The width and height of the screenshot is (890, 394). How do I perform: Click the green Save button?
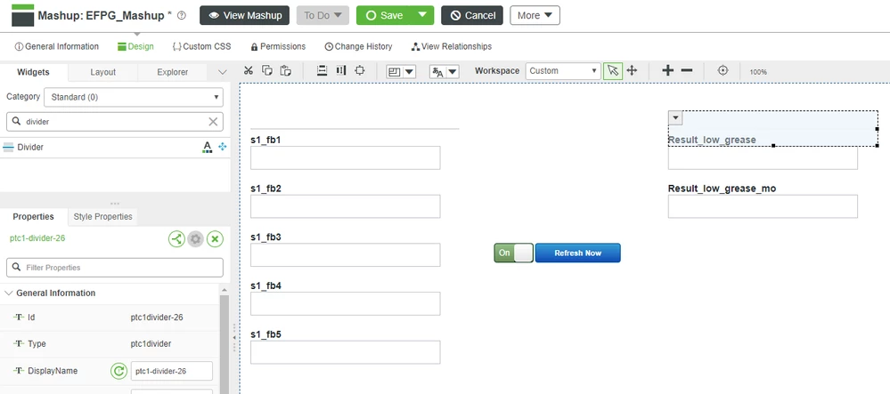click(384, 15)
